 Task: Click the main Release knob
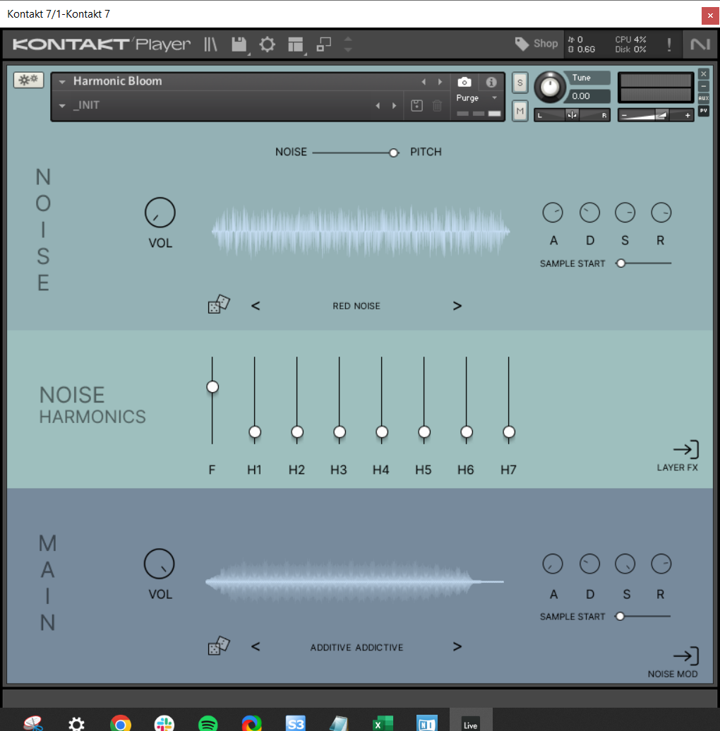point(661,564)
